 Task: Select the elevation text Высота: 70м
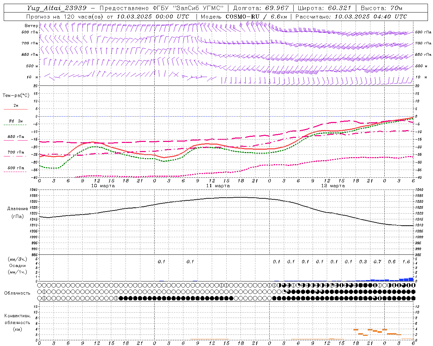382,8
